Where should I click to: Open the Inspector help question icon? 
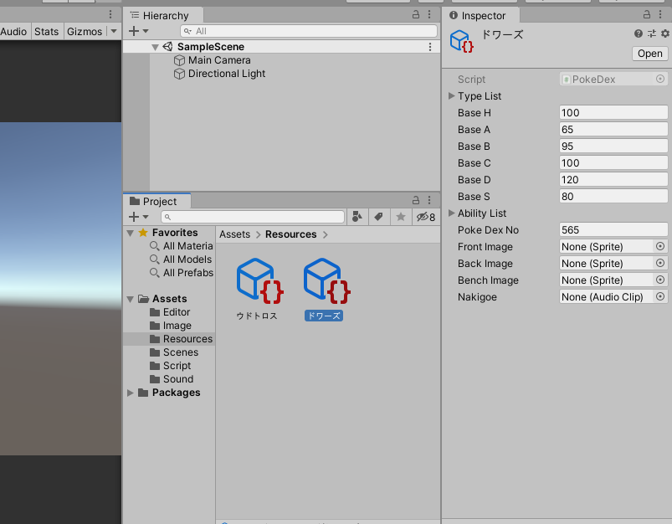[x=639, y=33]
